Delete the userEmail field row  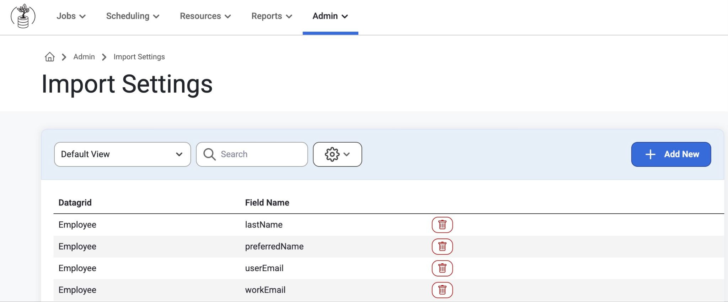442,268
